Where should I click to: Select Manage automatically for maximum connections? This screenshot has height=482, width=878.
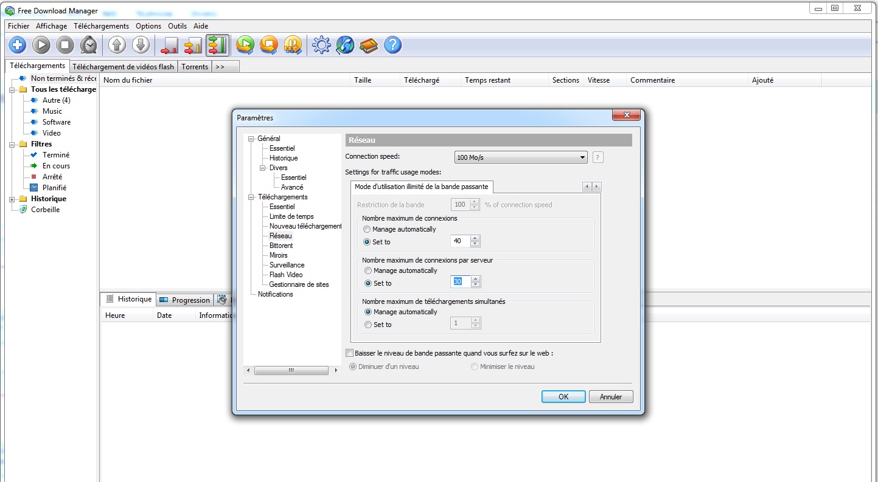[367, 229]
